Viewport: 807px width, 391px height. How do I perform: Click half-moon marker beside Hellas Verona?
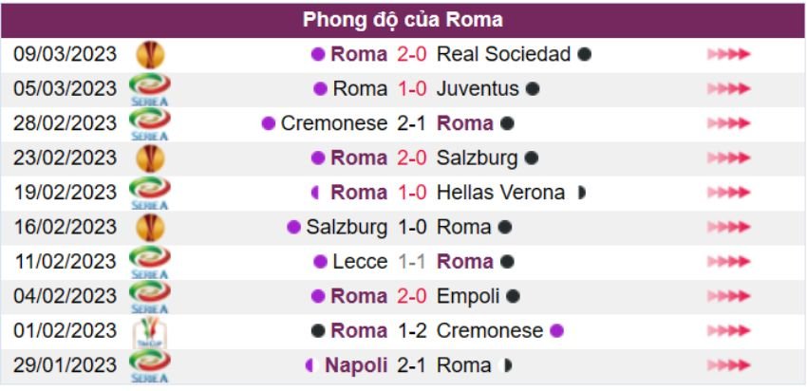click(580, 193)
